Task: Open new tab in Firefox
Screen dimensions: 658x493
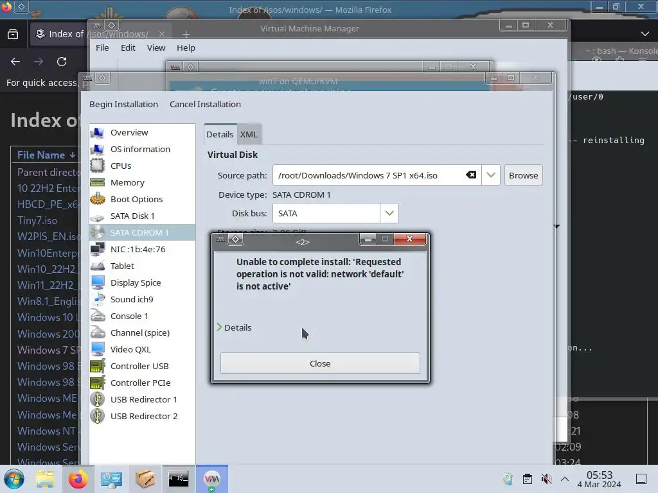Action: point(186,35)
